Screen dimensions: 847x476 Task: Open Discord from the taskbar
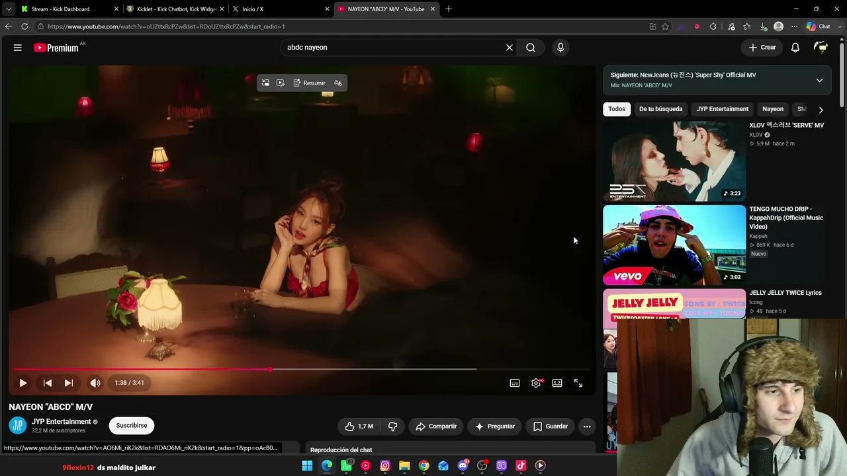click(x=463, y=466)
